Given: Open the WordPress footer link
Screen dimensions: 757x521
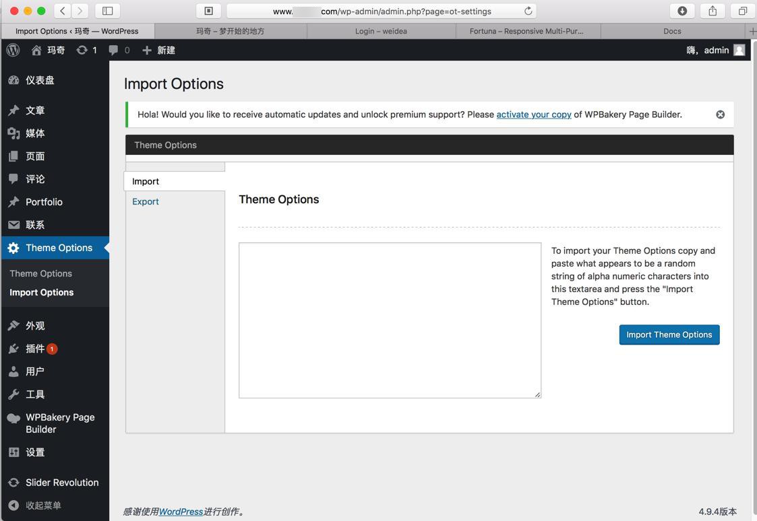Looking at the screenshot, I should (181, 512).
